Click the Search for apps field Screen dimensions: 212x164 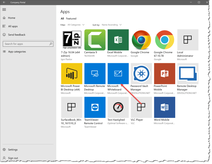click(x=28, y=44)
